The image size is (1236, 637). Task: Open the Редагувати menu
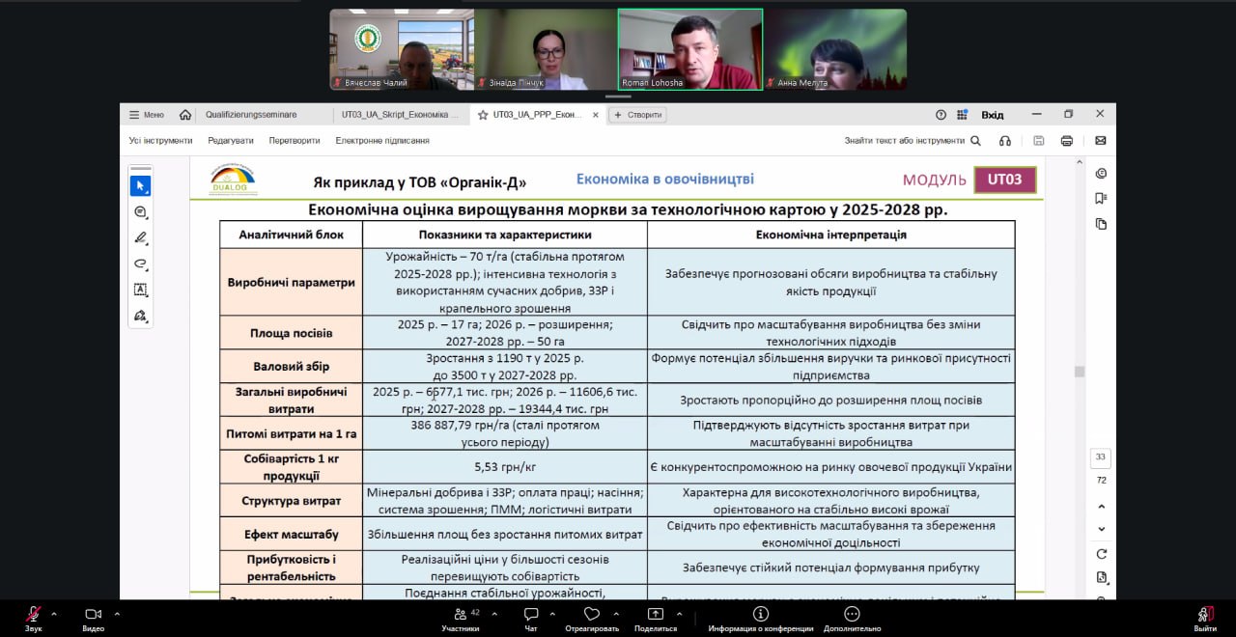click(x=231, y=141)
